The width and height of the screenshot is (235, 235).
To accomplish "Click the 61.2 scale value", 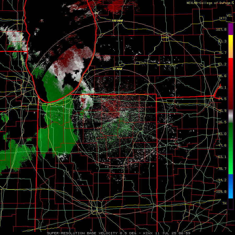I will (222, 64).
